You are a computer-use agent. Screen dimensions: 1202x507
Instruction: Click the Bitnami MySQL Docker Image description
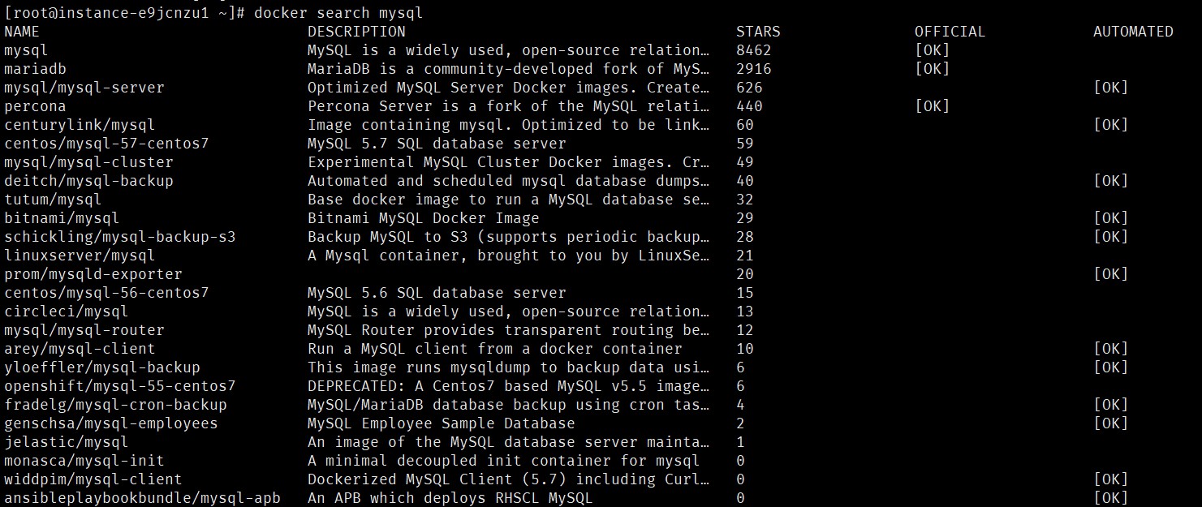(x=423, y=218)
